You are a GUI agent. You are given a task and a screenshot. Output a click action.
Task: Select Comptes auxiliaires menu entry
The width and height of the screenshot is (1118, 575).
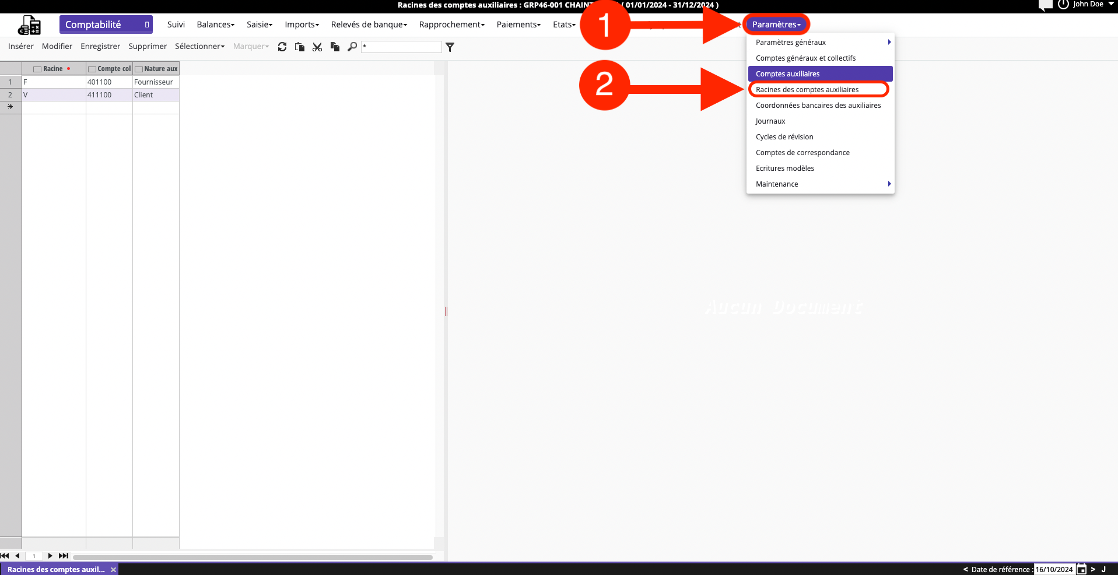820,73
